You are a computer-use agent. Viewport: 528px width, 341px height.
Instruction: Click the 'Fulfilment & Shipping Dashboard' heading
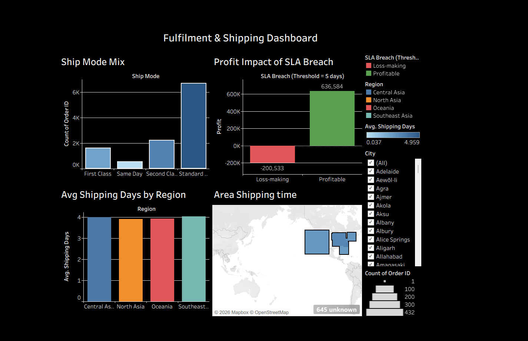pos(240,38)
